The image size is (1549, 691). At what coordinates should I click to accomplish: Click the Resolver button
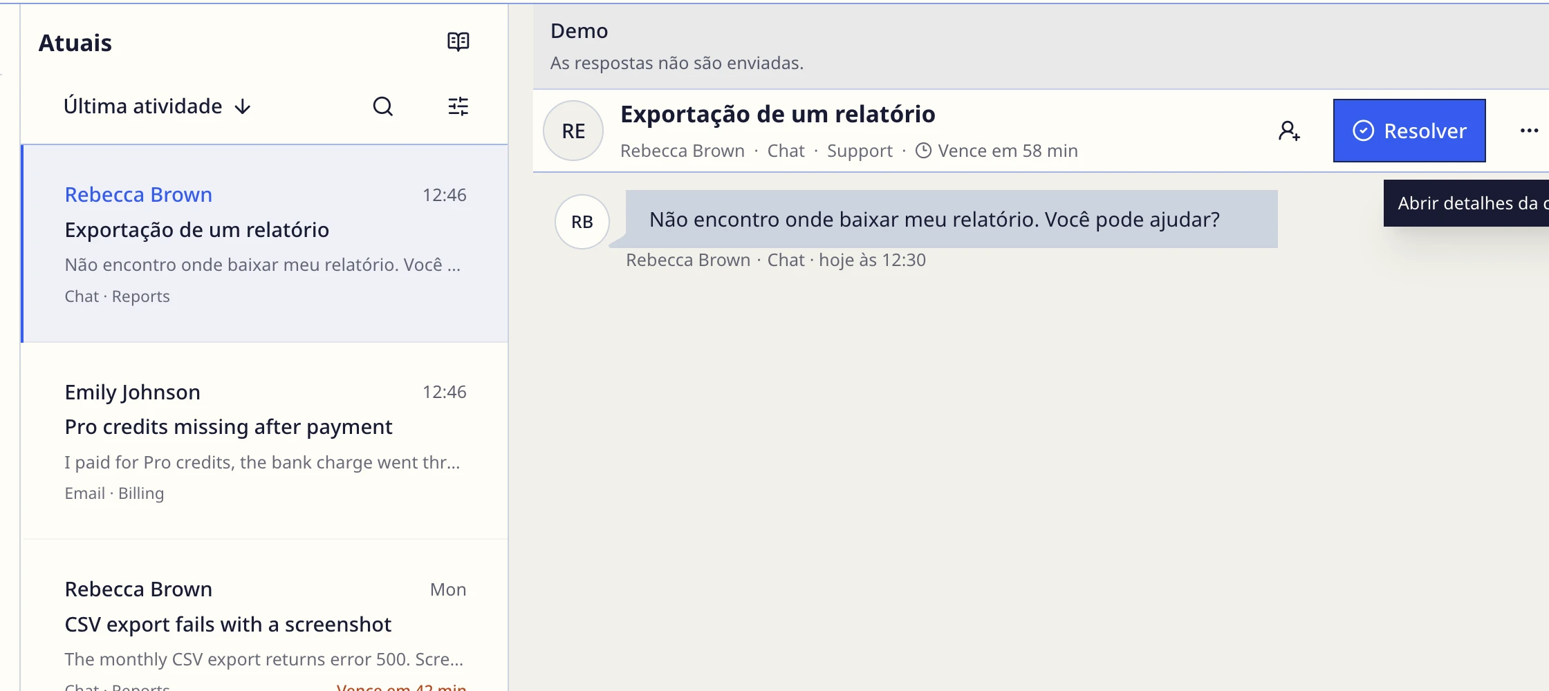coord(1409,131)
